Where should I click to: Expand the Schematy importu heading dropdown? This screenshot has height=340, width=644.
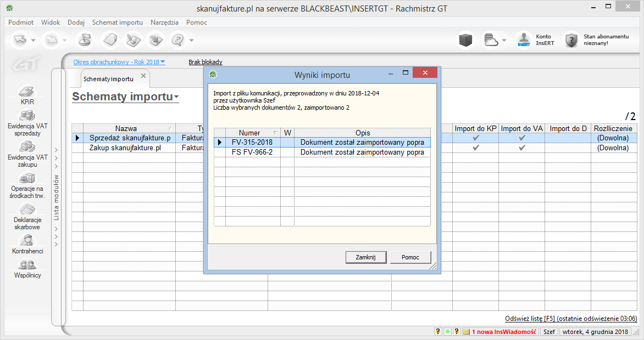click(176, 98)
